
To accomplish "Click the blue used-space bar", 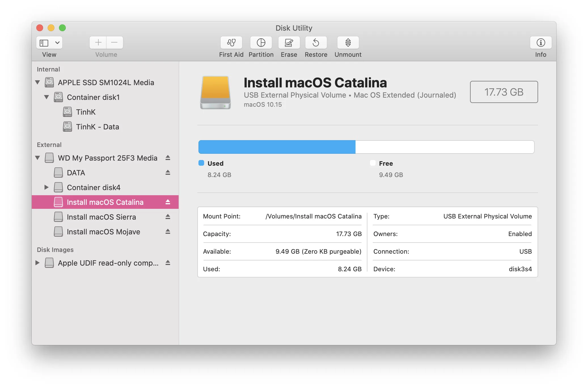I will [277, 147].
